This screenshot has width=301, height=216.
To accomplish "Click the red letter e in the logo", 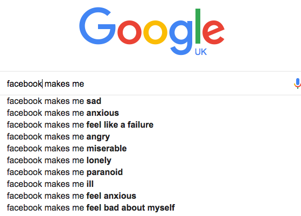I will [213, 32].
